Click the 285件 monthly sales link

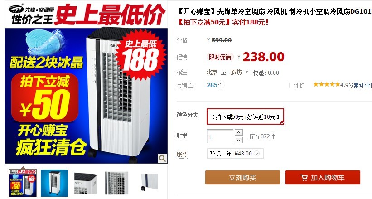click(215, 85)
